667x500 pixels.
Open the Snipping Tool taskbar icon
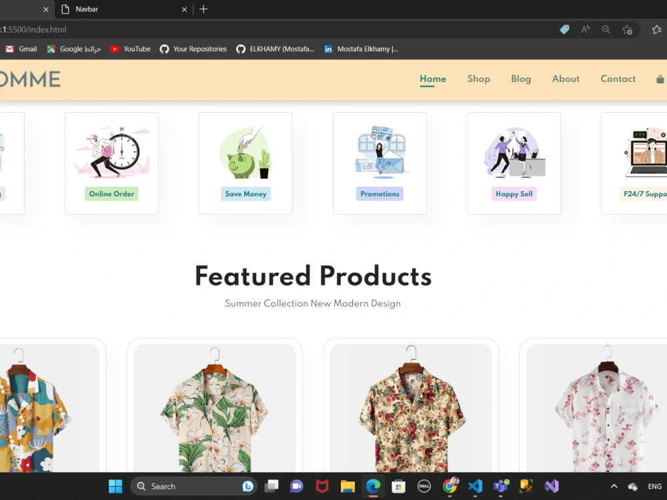pos(526,486)
